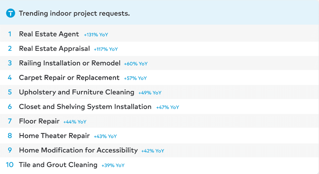This screenshot has height=174, width=319.
Task: Click the rank number 5
Action: click(10, 92)
